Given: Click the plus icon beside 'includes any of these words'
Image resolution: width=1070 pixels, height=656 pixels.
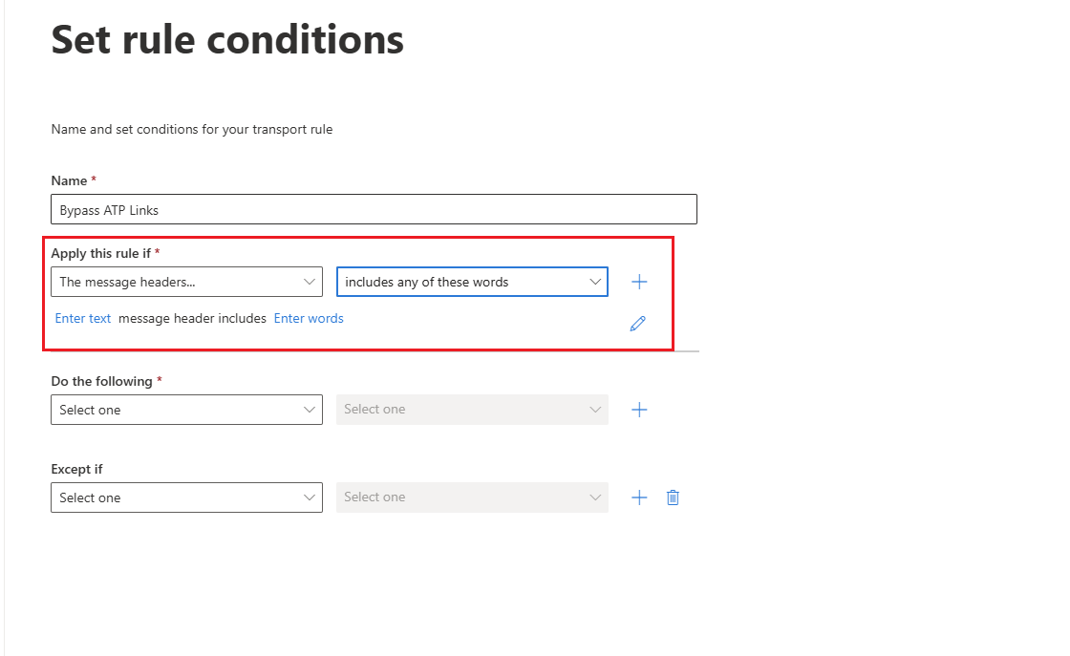Looking at the screenshot, I should 639,282.
